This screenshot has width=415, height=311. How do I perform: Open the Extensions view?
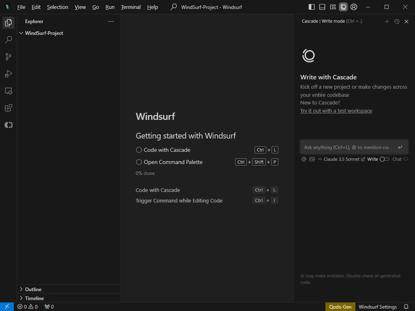[9, 108]
